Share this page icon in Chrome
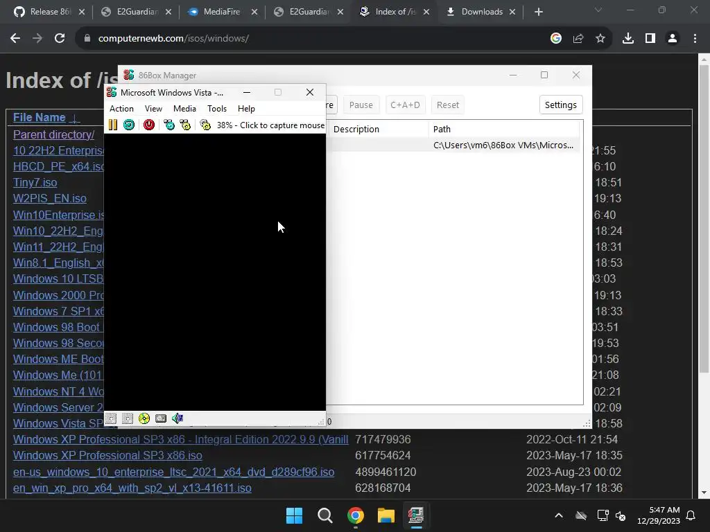This screenshot has height=532, width=710. (x=578, y=39)
